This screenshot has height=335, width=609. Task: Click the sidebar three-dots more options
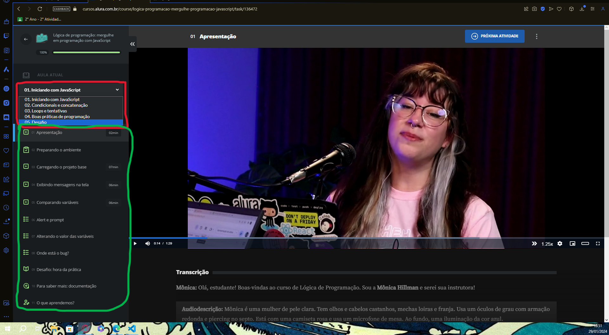pos(6,317)
